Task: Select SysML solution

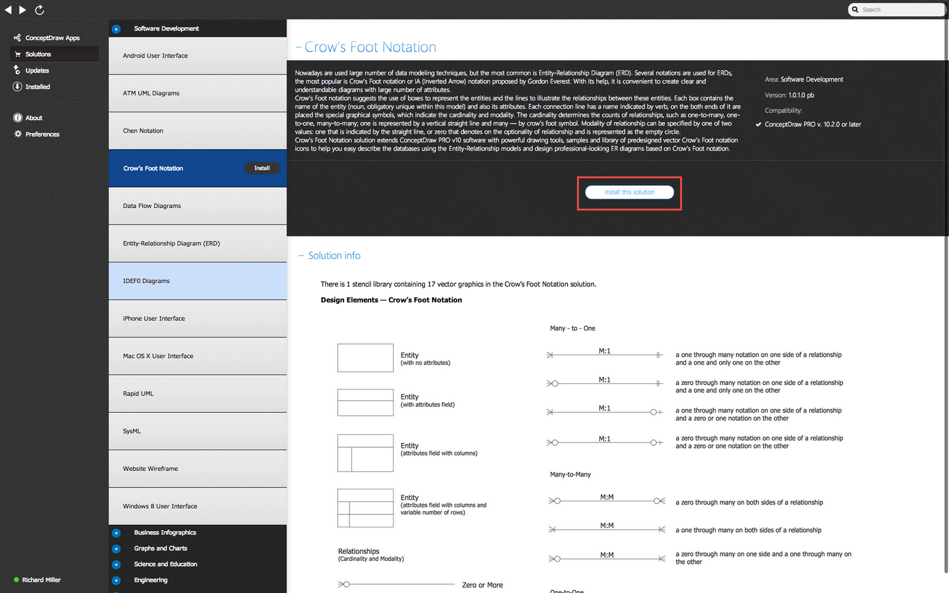Action: [197, 431]
